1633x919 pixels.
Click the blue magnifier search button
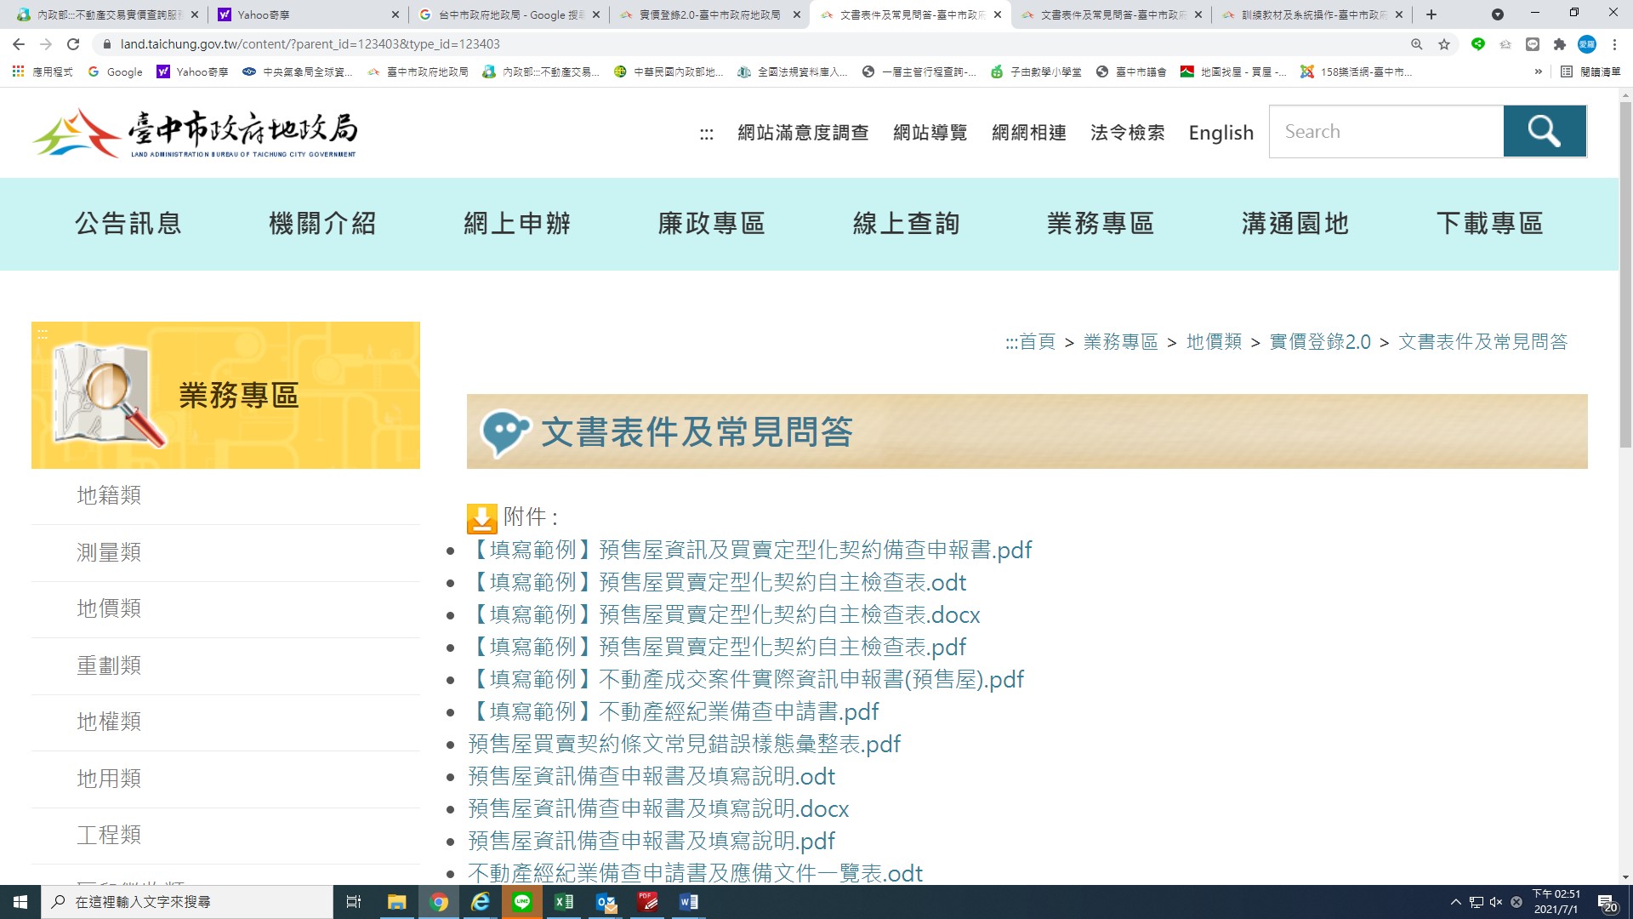[x=1544, y=131]
